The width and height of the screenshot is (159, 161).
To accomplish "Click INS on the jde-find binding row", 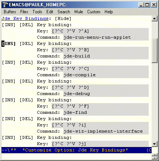I will 8,100.
